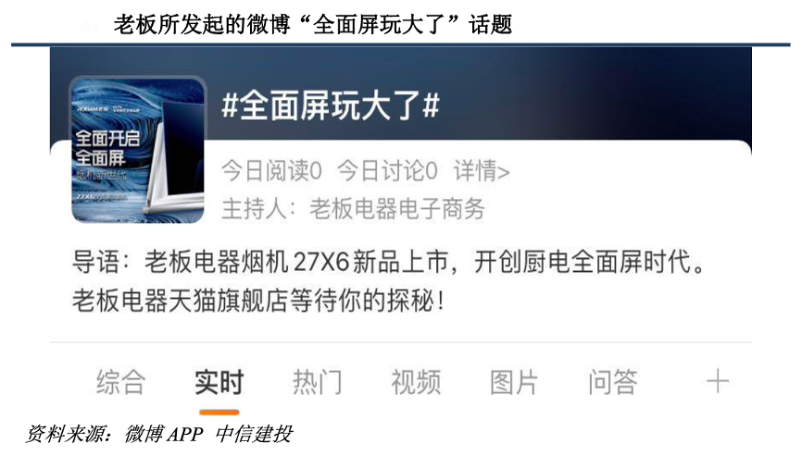The width and height of the screenshot is (802, 456).
Task: Open the 图片 tab
Action: [x=514, y=382]
